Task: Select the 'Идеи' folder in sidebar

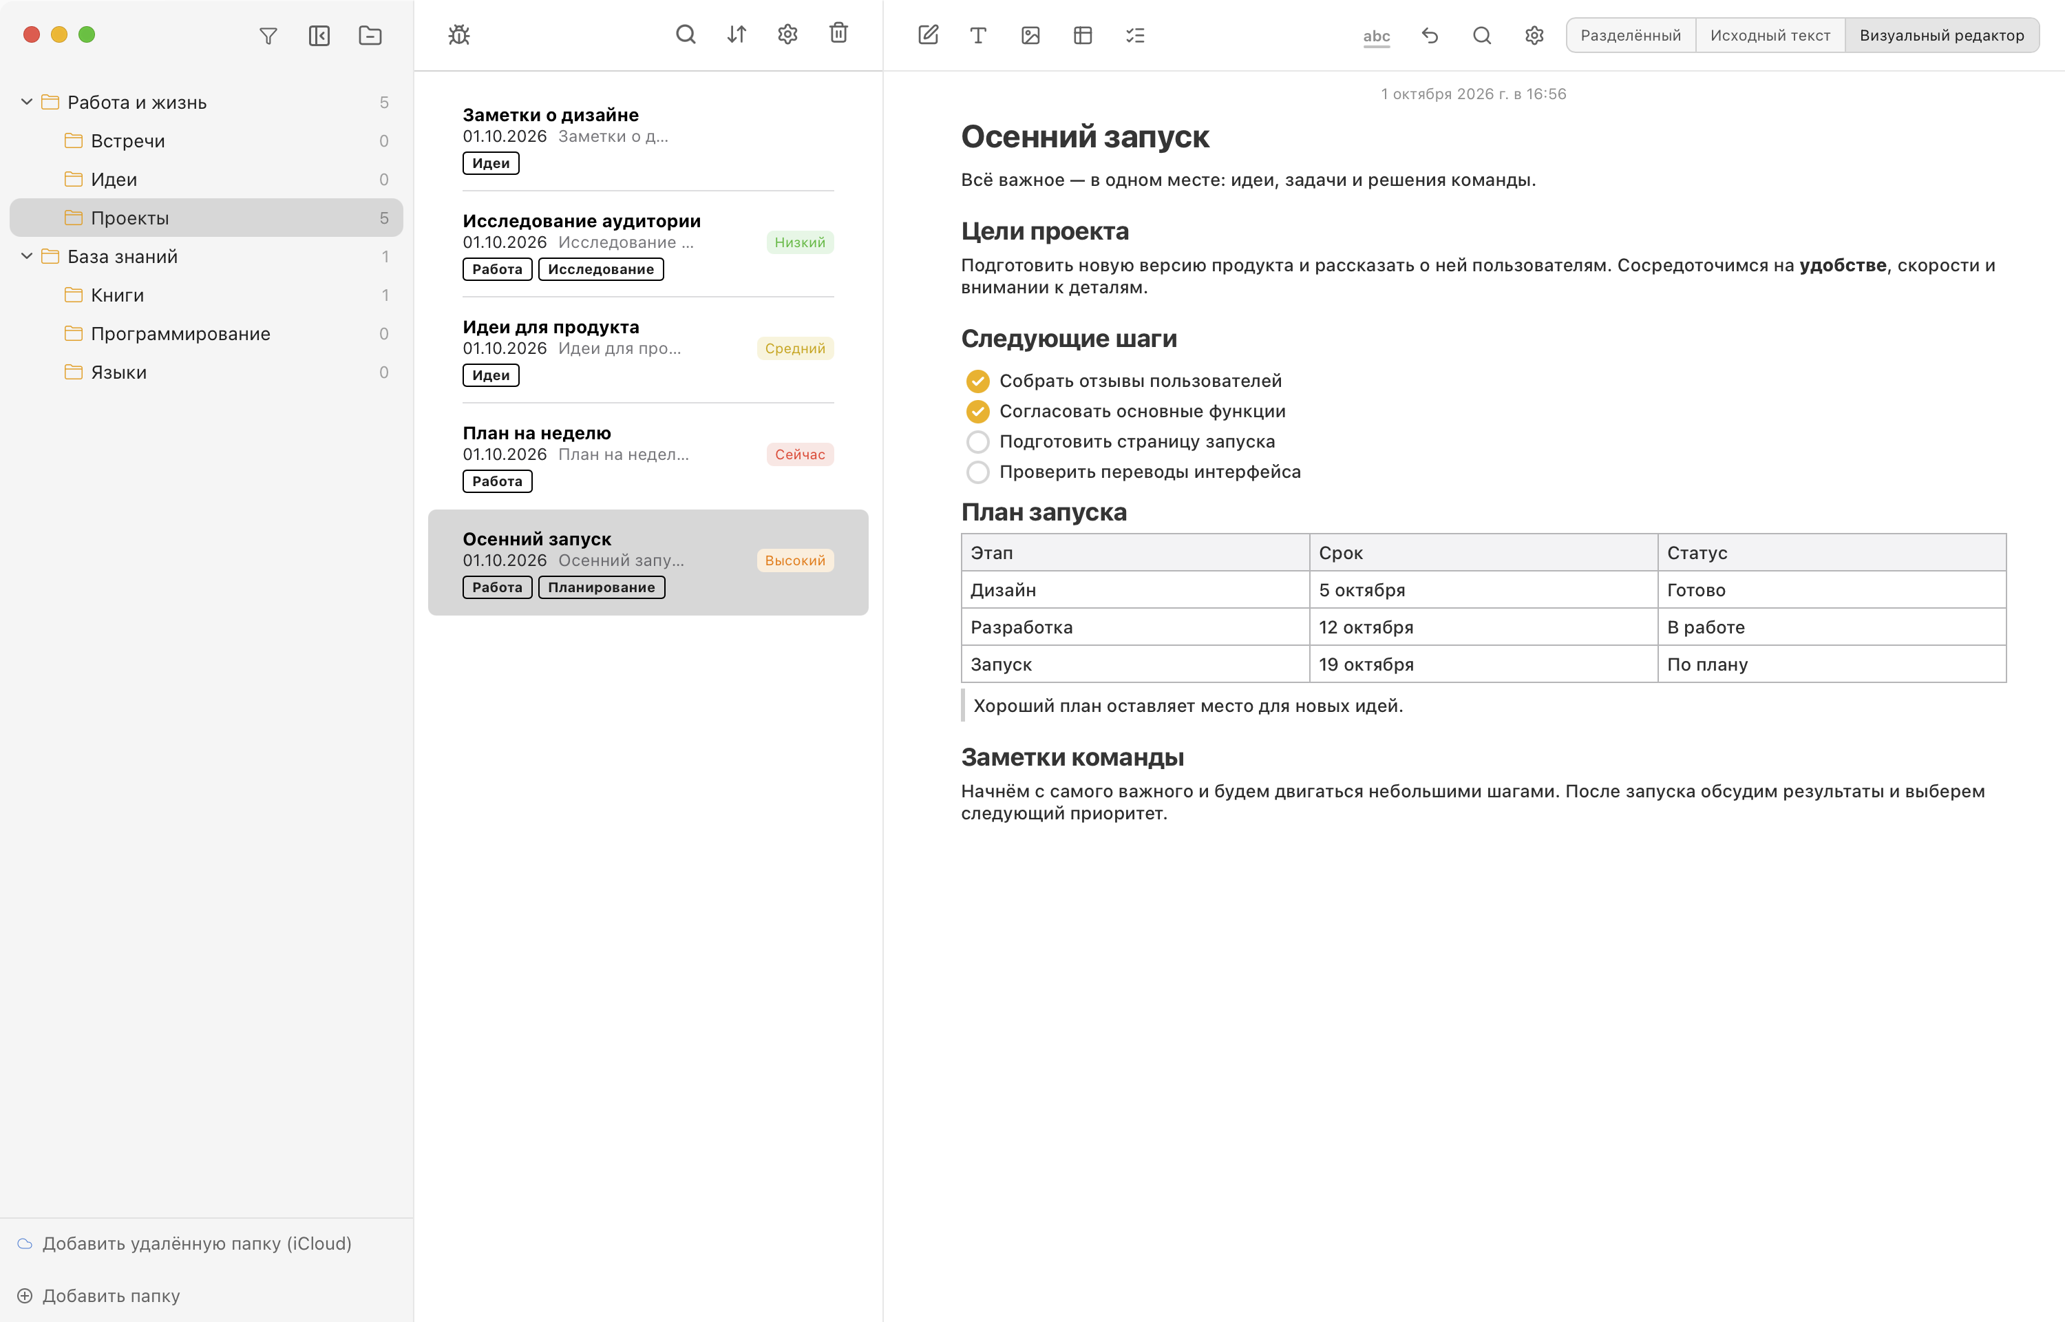Action: coord(206,180)
